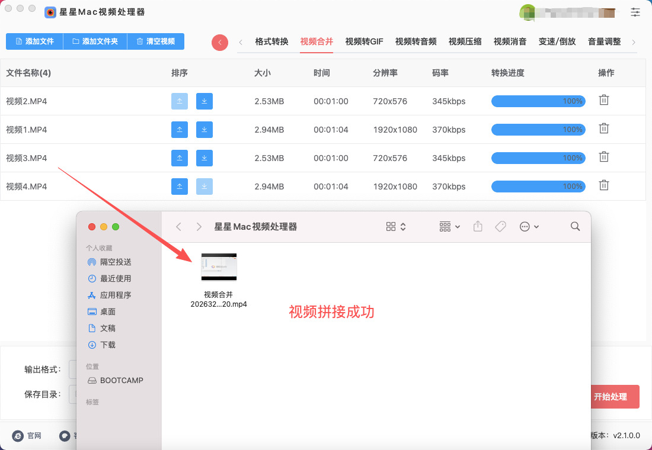Viewport: 652px width, 450px height.
Task: Select file name 视频3.MP4
Action: tap(26, 158)
